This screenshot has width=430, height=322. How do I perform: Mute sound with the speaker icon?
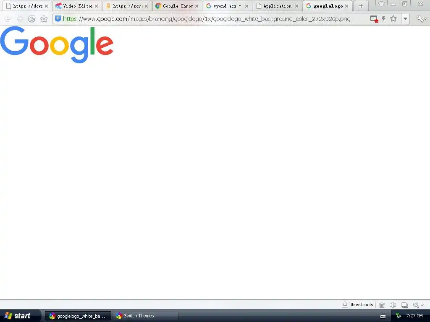pyautogui.click(x=393, y=305)
